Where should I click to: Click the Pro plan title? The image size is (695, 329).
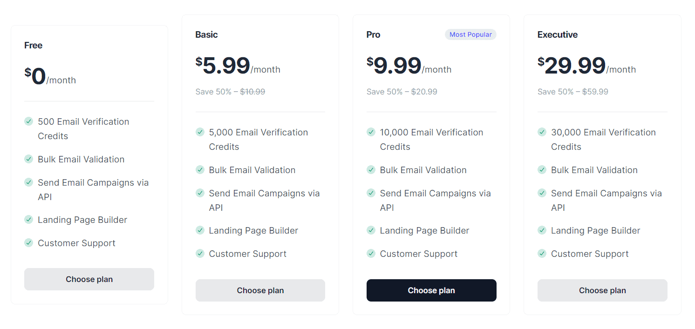(373, 34)
